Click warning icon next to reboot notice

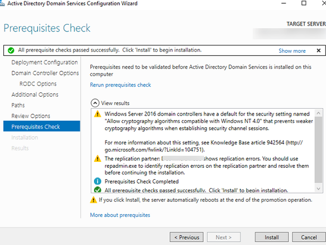pyautogui.click(x=93, y=200)
